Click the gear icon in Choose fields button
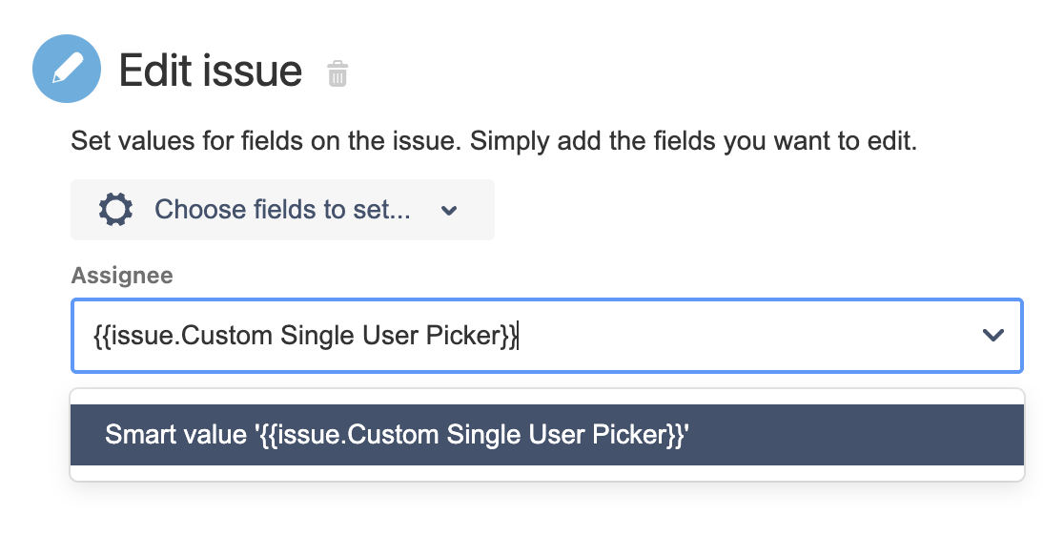1043x536 pixels. coord(115,210)
